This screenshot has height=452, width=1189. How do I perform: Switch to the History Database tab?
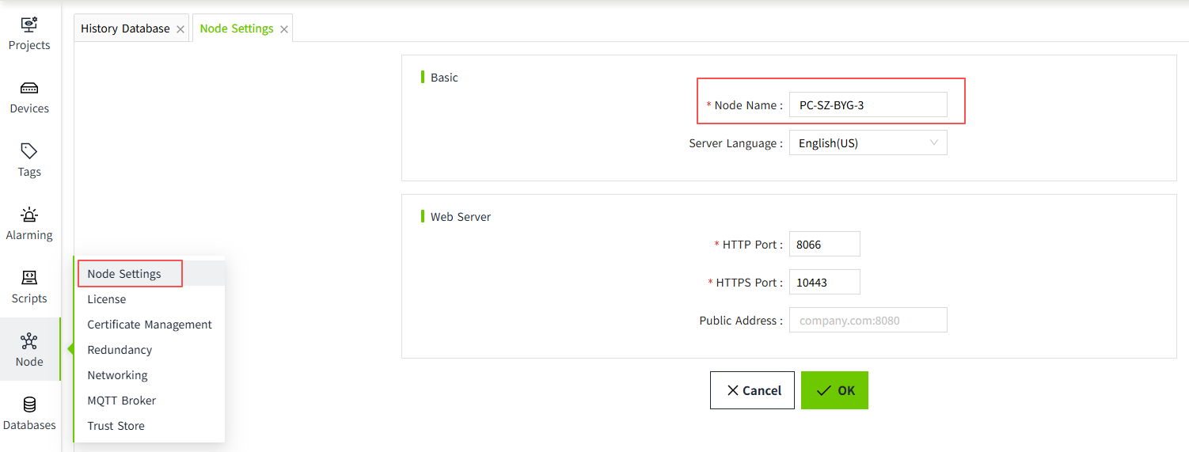[125, 28]
